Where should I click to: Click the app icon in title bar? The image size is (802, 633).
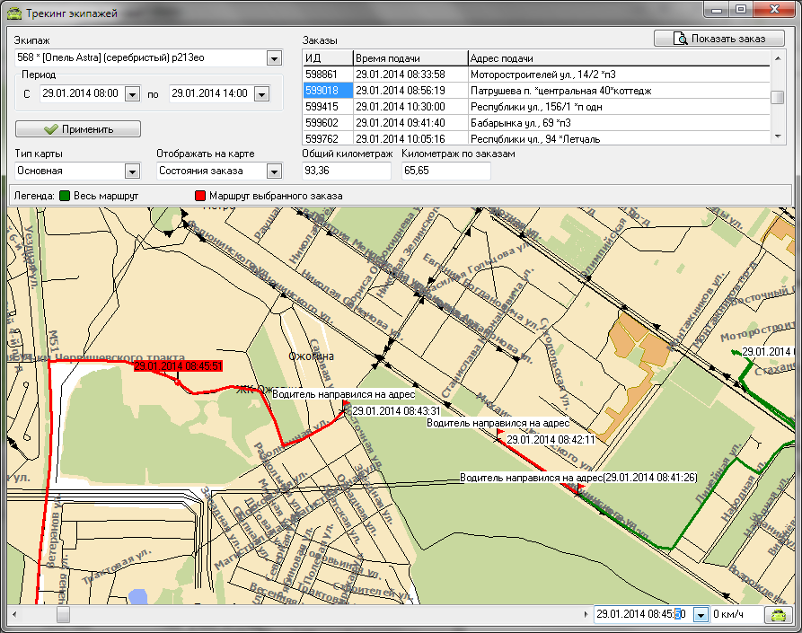pos(13,13)
